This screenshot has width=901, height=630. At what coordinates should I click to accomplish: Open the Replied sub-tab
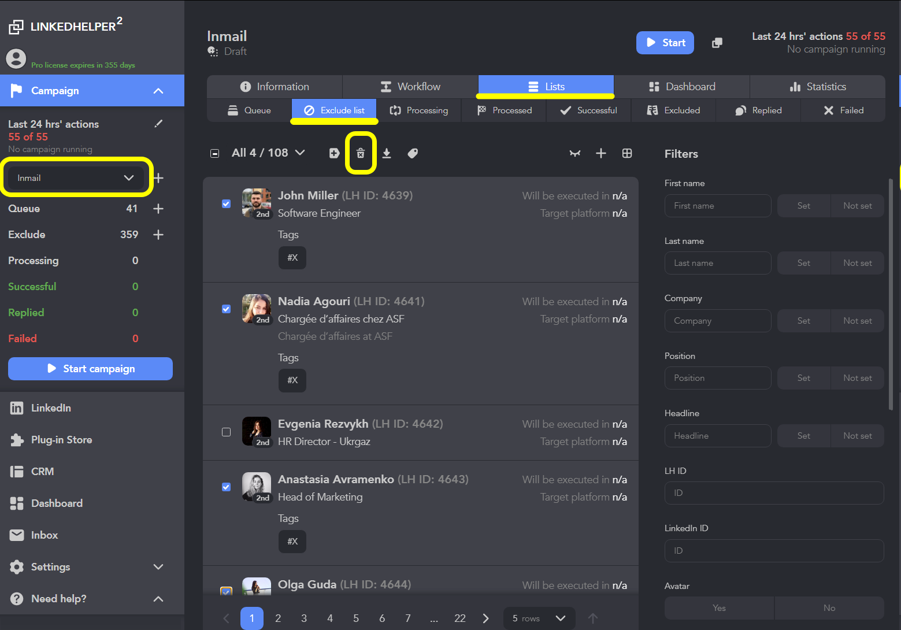(x=758, y=110)
